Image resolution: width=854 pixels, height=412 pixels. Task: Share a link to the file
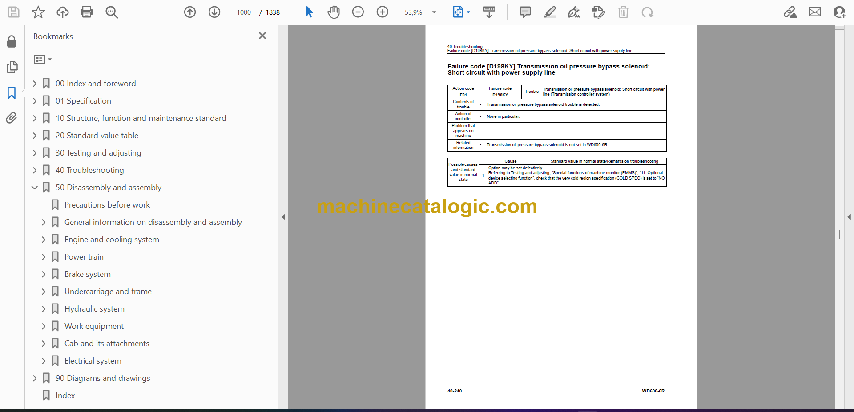click(790, 12)
